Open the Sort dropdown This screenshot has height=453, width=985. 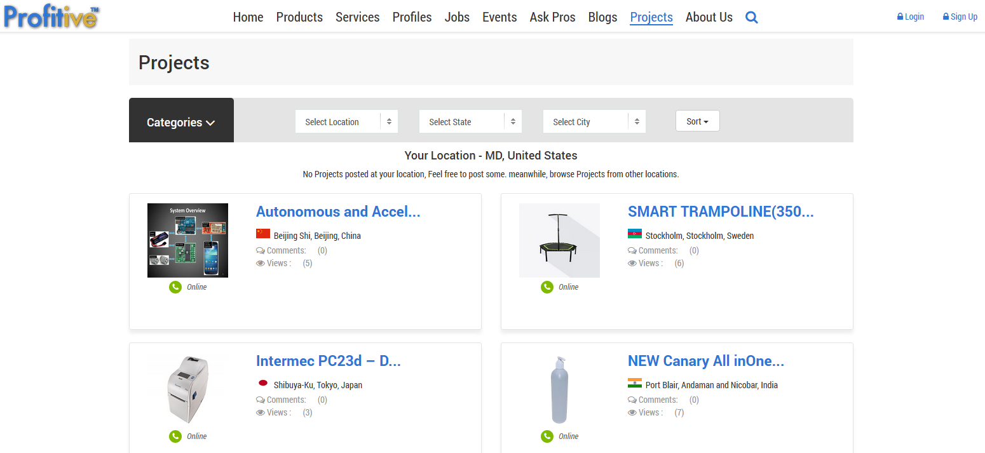point(697,121)
